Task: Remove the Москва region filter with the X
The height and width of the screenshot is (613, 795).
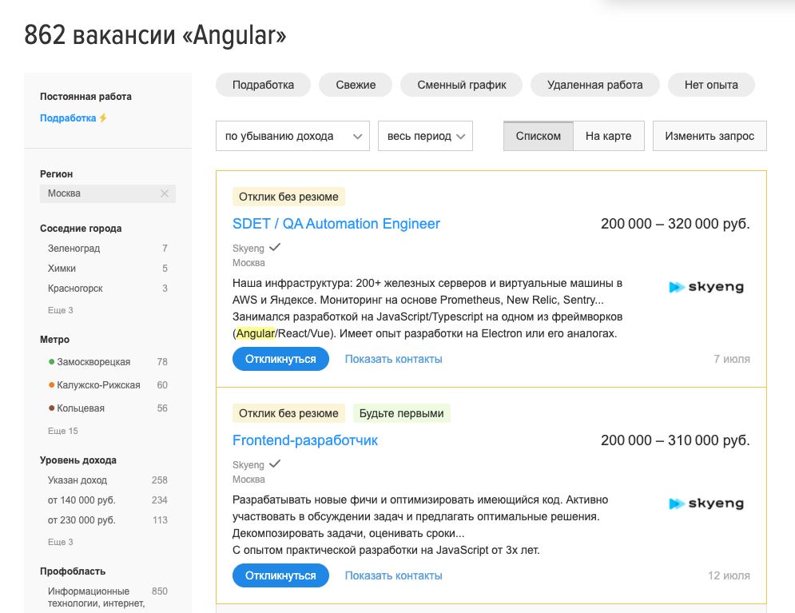Action: tap(165, 193)
